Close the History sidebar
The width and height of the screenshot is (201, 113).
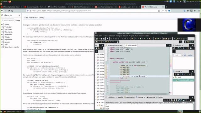click(x=19, y=15)
